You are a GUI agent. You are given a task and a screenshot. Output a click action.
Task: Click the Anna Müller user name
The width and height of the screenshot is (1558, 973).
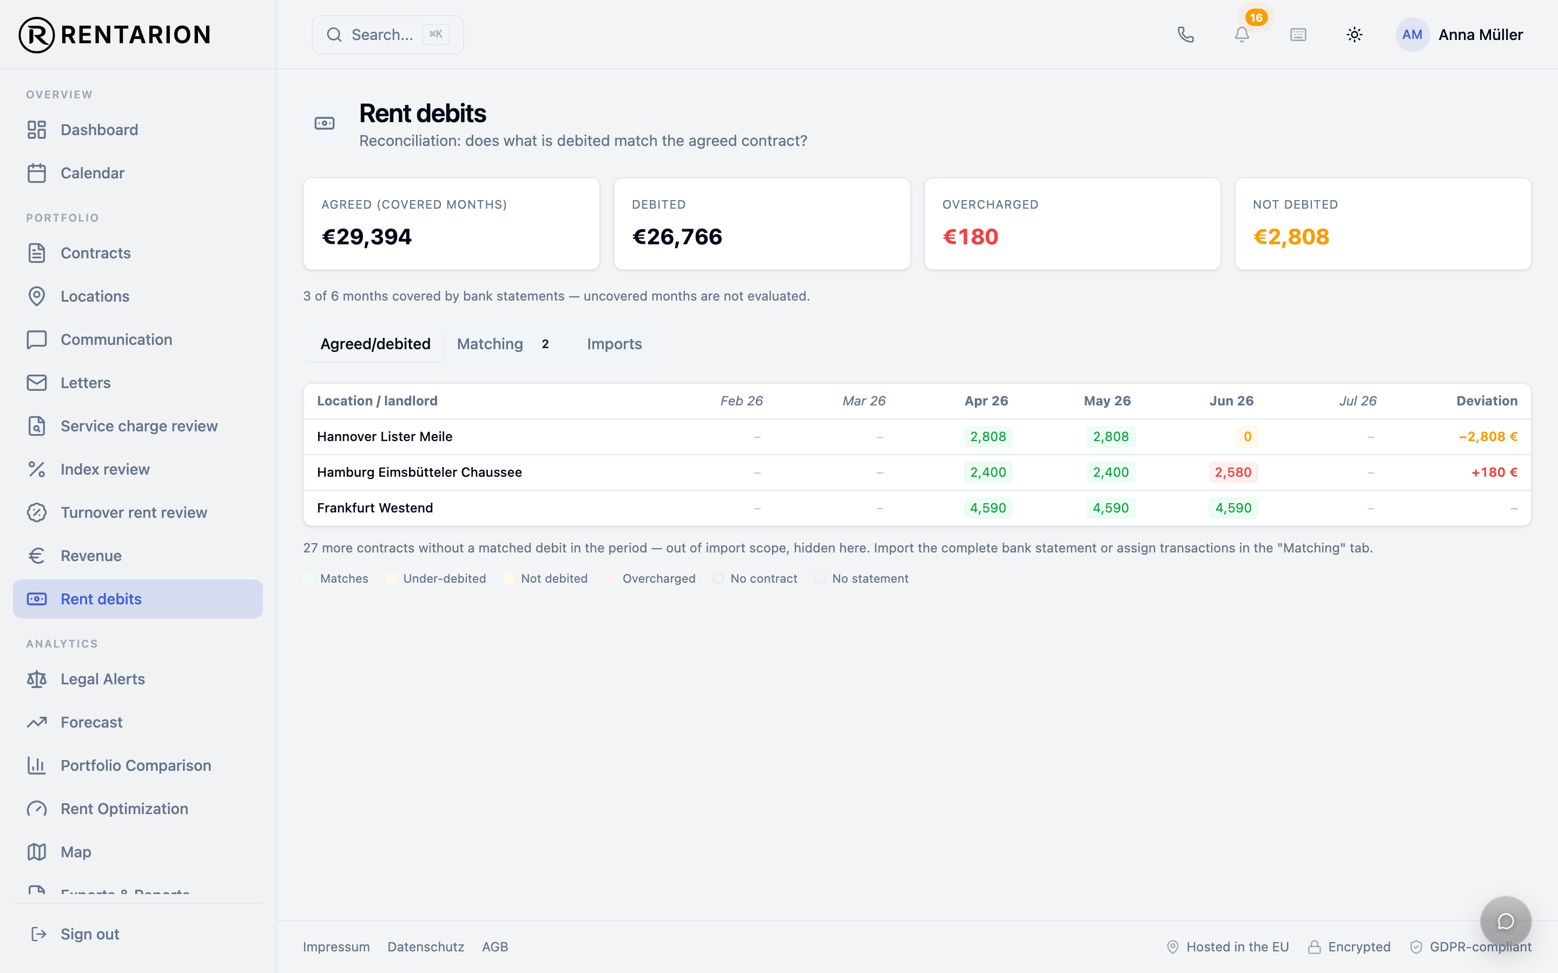[x=1481, y=35]
